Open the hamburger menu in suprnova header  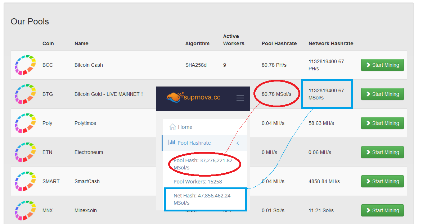[240, 98]
